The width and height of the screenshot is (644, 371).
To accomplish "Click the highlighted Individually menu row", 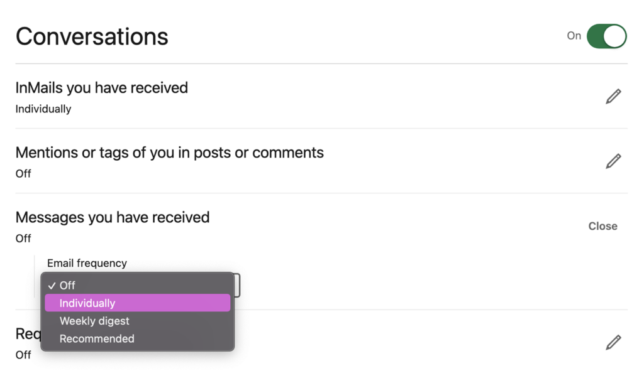I will click(137, 303).
